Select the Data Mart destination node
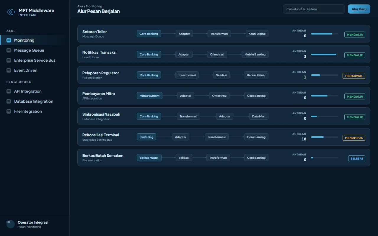This screenshot has width=378, height=236. [x=259, y=116]
